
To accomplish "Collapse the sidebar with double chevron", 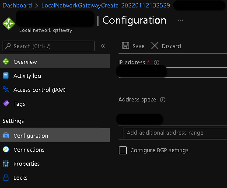I will (x=103, y=46).
